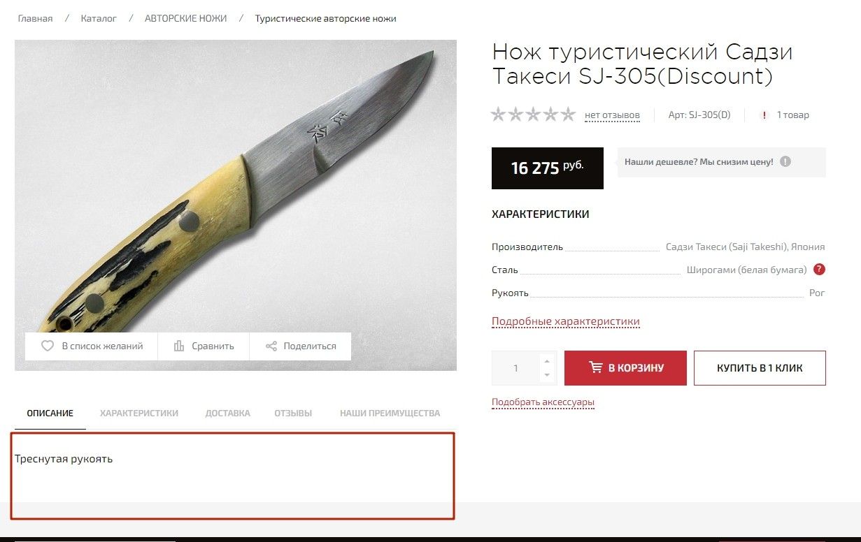The image size is (861, 542).
Task: Click the heart wishlist icon
Action: click(48, 346)
